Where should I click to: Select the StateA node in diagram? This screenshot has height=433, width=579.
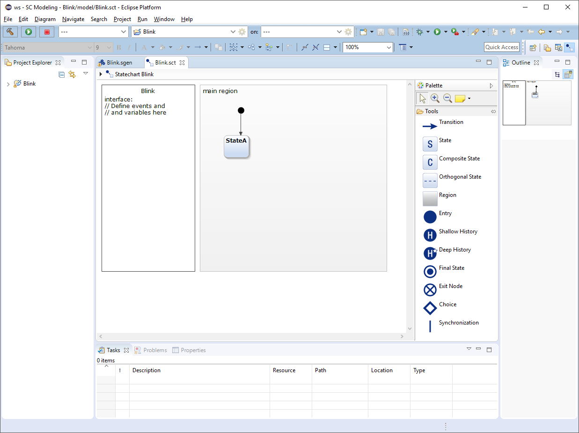(236, 147)
